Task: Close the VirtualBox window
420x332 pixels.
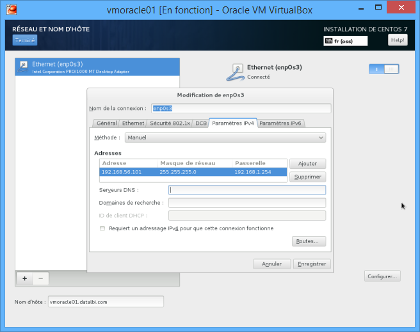Action: tap(401, 7)
